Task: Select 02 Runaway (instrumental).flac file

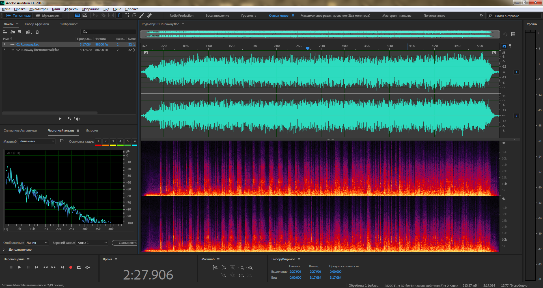Action: coord(38,50)
